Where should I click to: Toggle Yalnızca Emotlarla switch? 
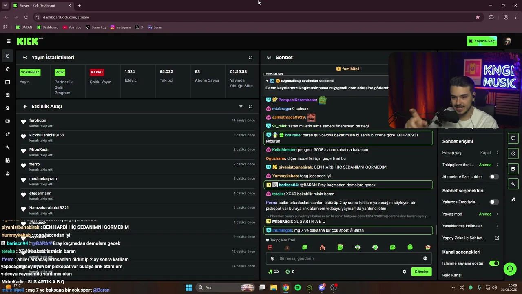(494, 202)
